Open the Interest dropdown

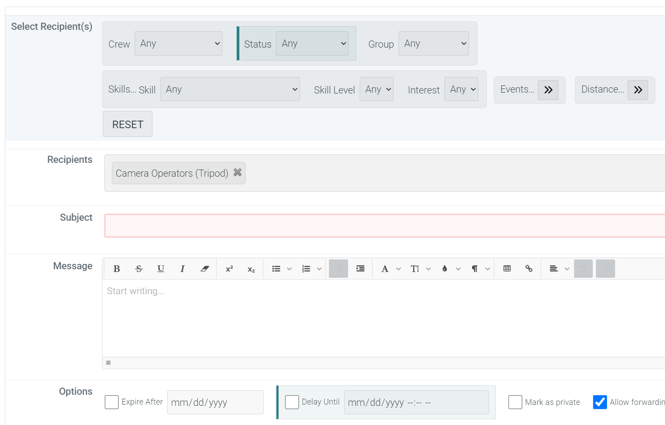click(461, 89)
